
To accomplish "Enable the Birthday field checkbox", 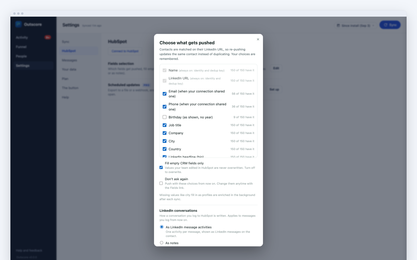I will (164, 117).
